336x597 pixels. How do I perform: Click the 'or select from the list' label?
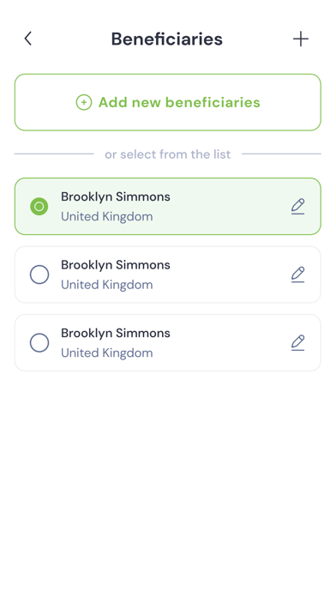point(168,154)
